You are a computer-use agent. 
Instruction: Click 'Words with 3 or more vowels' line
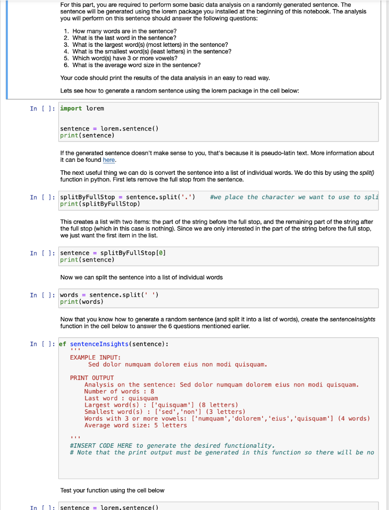[x=227, y=418]
